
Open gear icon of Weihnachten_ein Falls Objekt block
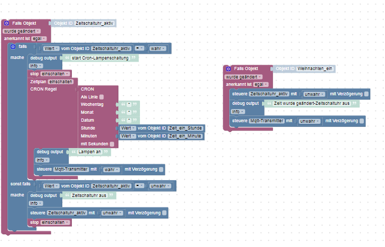(228, 69)
